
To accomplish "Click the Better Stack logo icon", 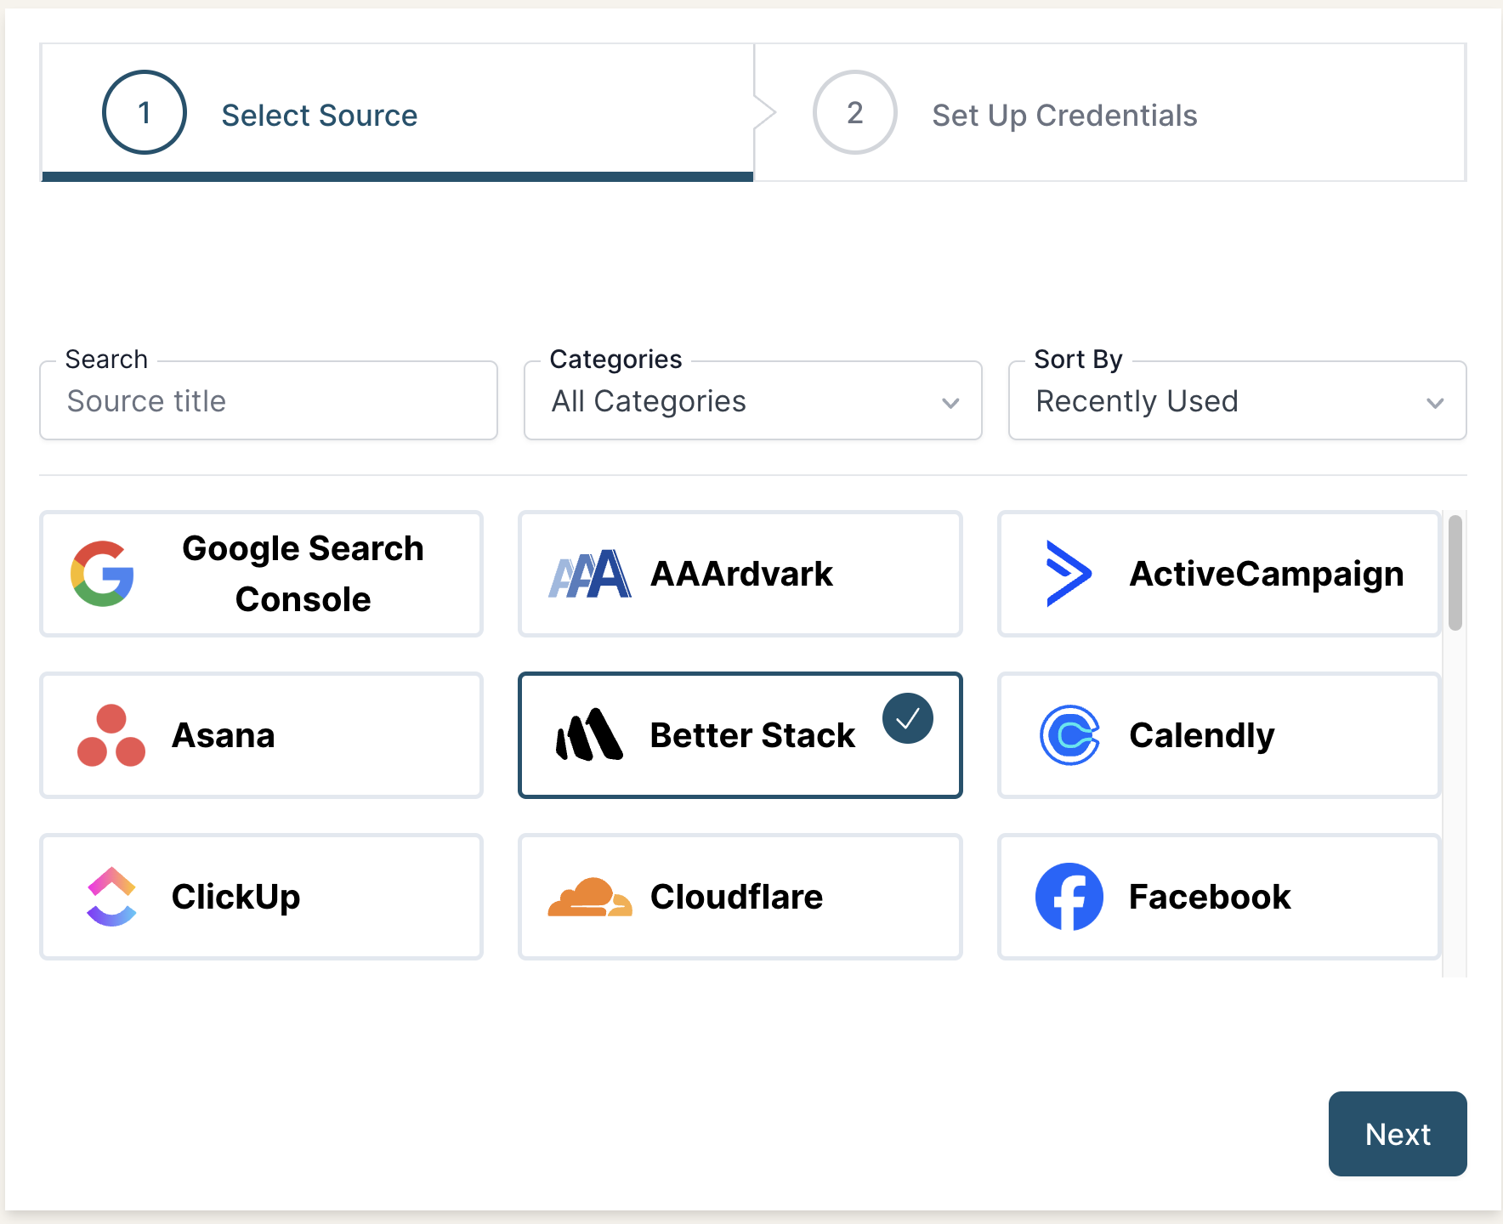I will pos(591,735).
